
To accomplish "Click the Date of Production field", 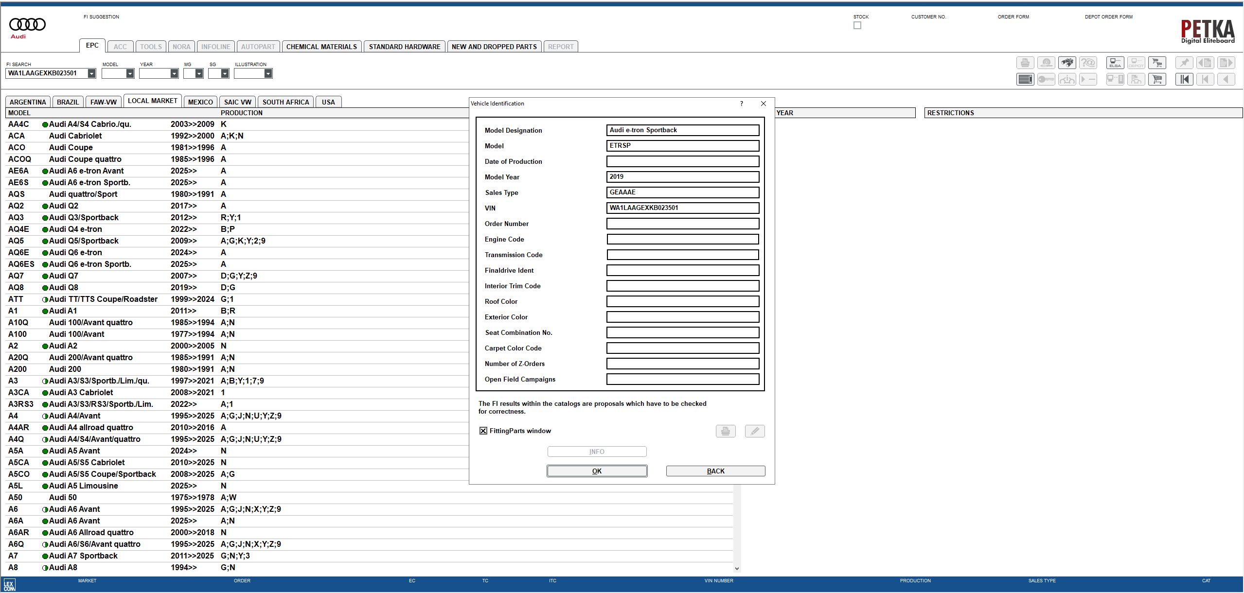I will pos(683,161).
